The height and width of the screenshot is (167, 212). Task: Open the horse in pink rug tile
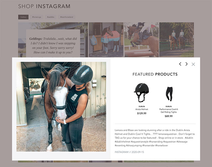pyautogui.click(x=106, y=40)
